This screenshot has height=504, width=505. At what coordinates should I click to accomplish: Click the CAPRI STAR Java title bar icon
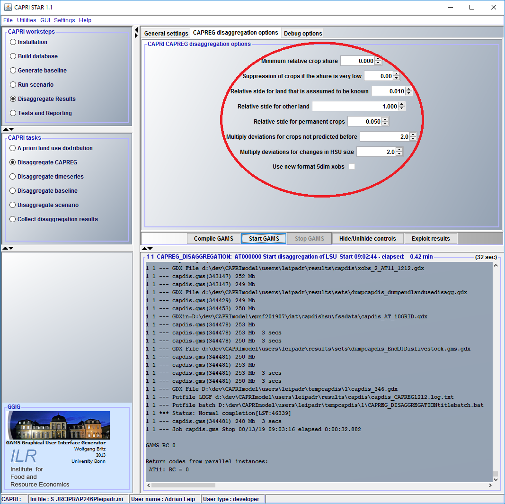coord(8,7)
